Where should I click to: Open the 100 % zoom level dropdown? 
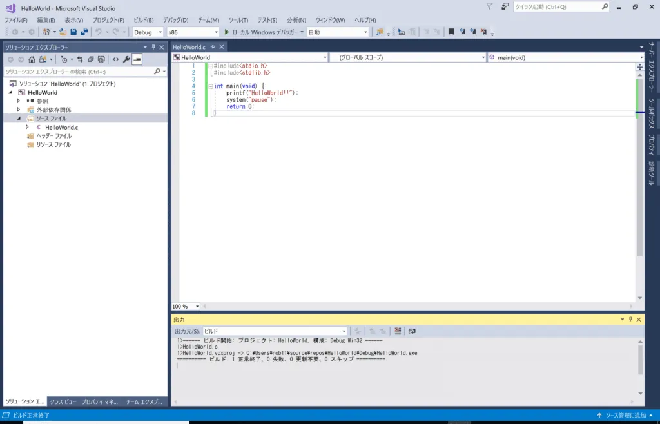tap(186, 307)
